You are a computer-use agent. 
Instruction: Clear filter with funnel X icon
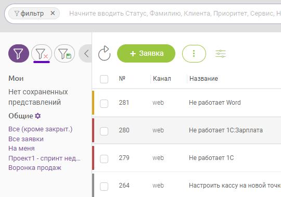[x=42, y=54]
